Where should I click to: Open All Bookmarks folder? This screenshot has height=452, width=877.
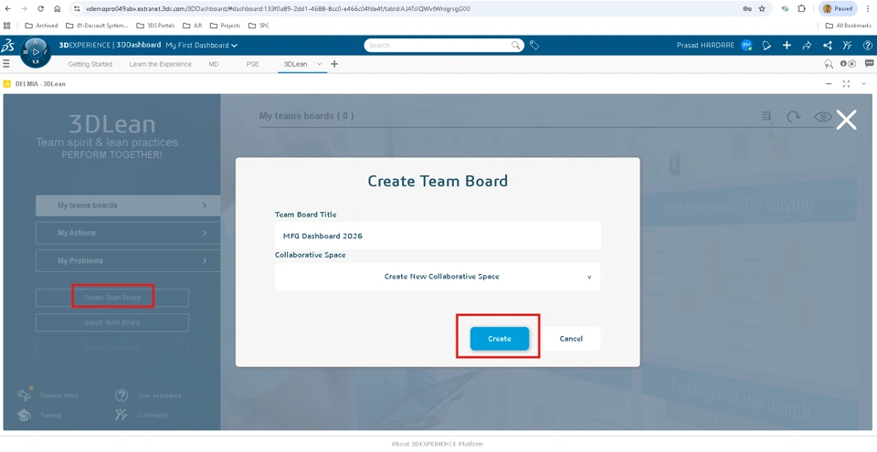(x=849, y=26)
